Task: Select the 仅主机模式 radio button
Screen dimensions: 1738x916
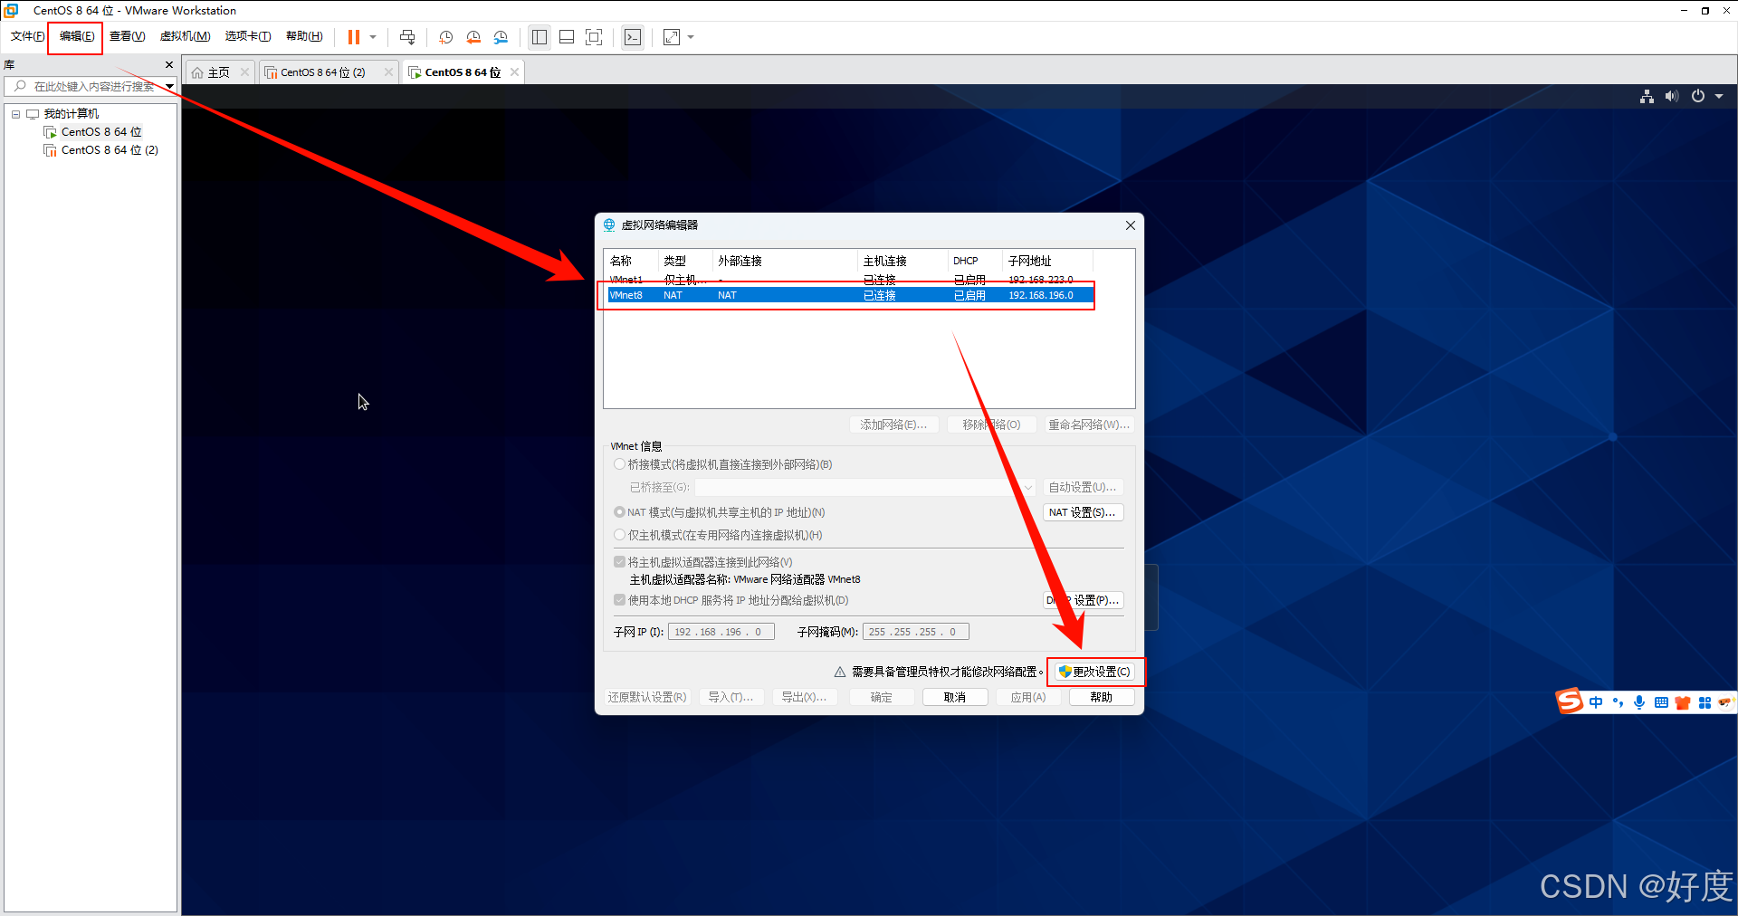Action: pos(620,535)
